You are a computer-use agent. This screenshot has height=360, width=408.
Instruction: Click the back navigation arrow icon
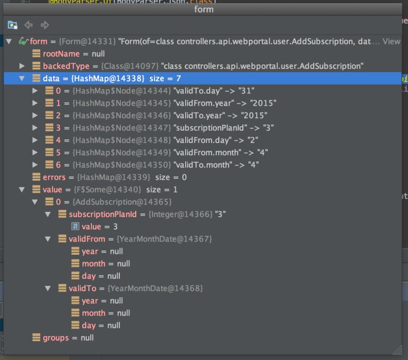[28, 25]
